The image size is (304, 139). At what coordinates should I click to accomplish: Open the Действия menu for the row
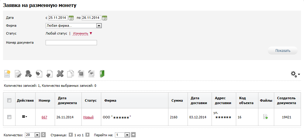coord(24,117)
